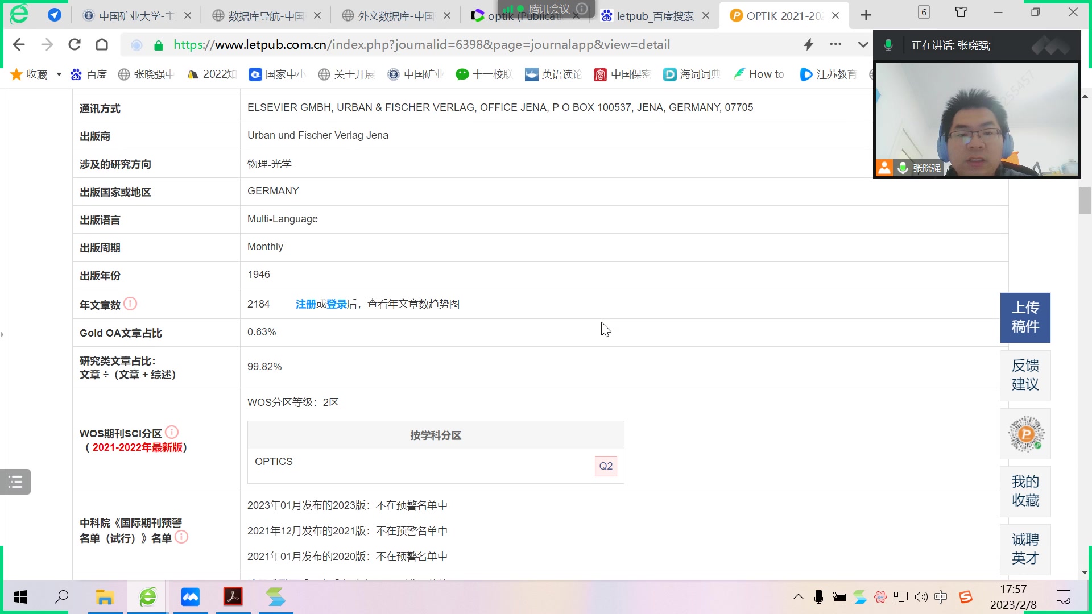This screenshot has height=614, width=1092.
Task: Click the QR code thumbnail
Action: [x=1025, y=433]
